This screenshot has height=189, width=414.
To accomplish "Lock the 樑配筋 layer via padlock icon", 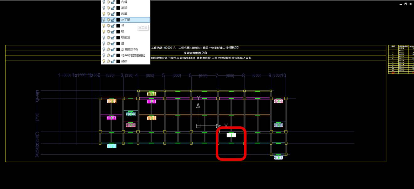I will [x=113, y=38].
